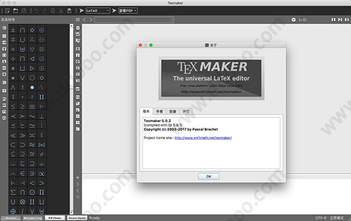
Task: Open a file using the folder icon
Action: coord(16,10)
